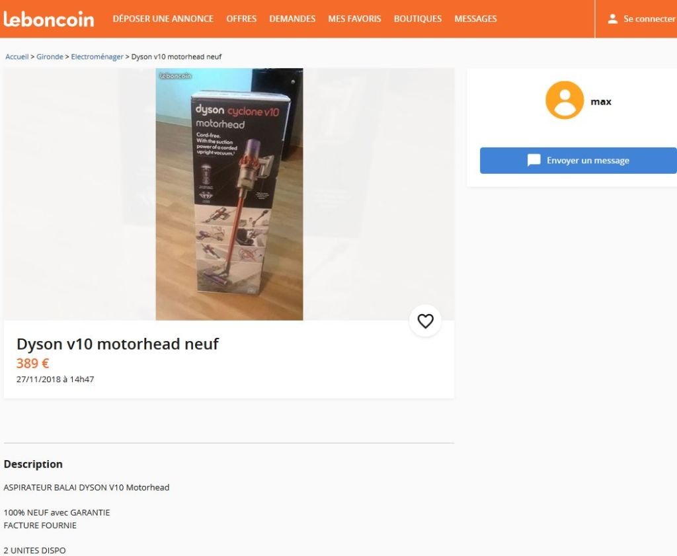677x556 pixels.
Task: Open Messages in the top navigation
Action: tap(475, 19)
